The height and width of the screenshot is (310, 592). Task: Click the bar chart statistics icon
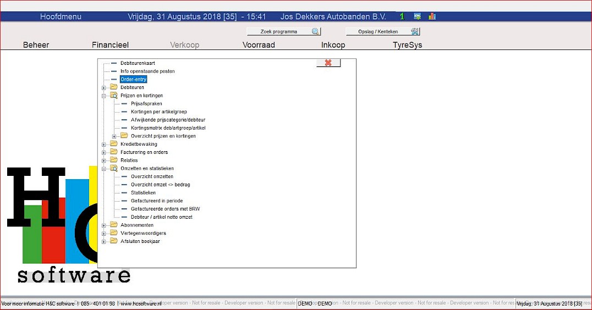coord(432,16)
